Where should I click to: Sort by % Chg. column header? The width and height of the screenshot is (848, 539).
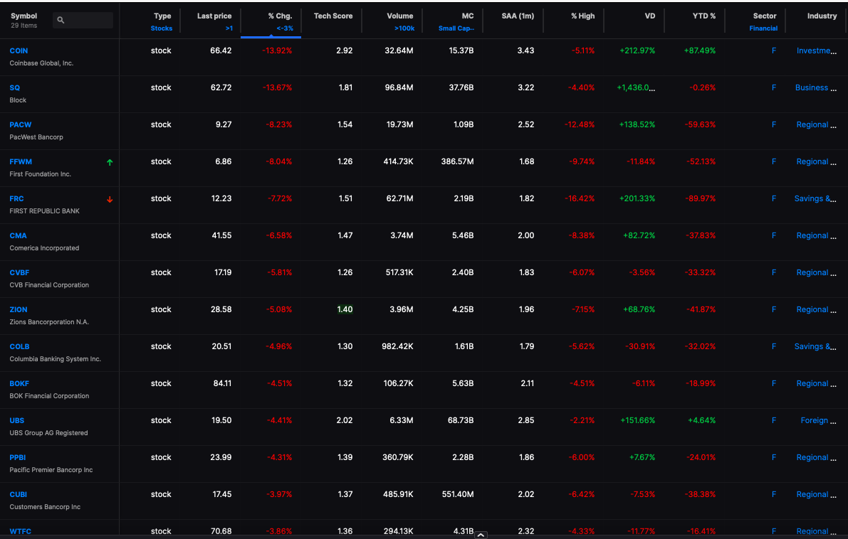pos(280,16)
